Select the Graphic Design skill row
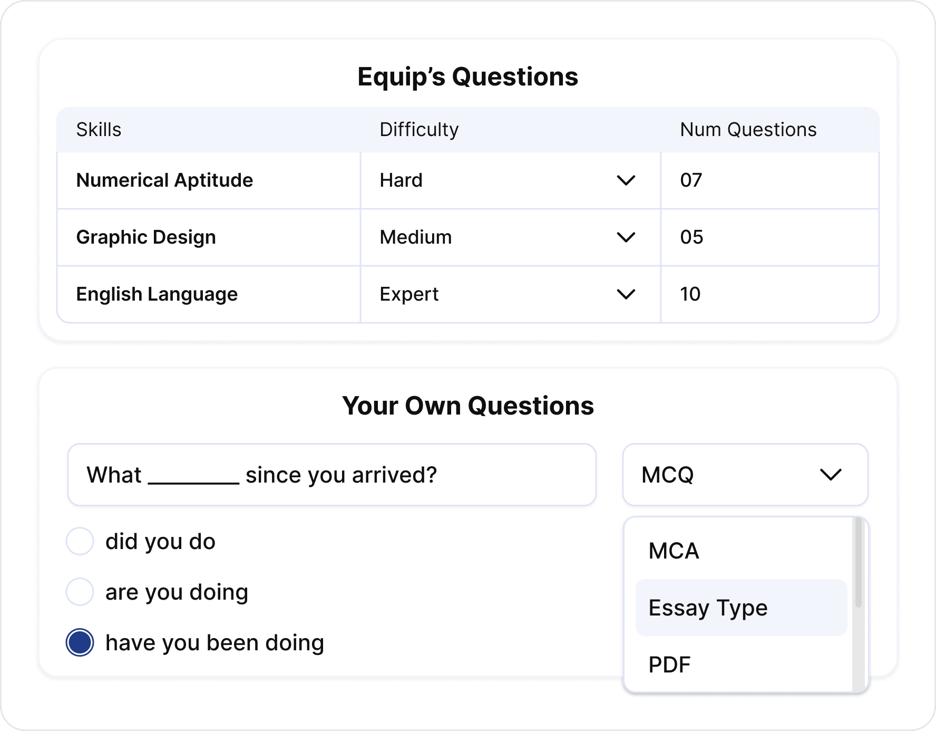 pos(146,237)
